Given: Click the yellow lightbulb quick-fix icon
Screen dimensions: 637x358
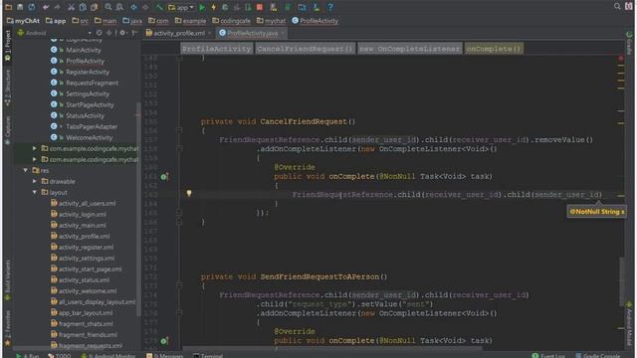Looking at the screenshot, I should pos(189,193).
